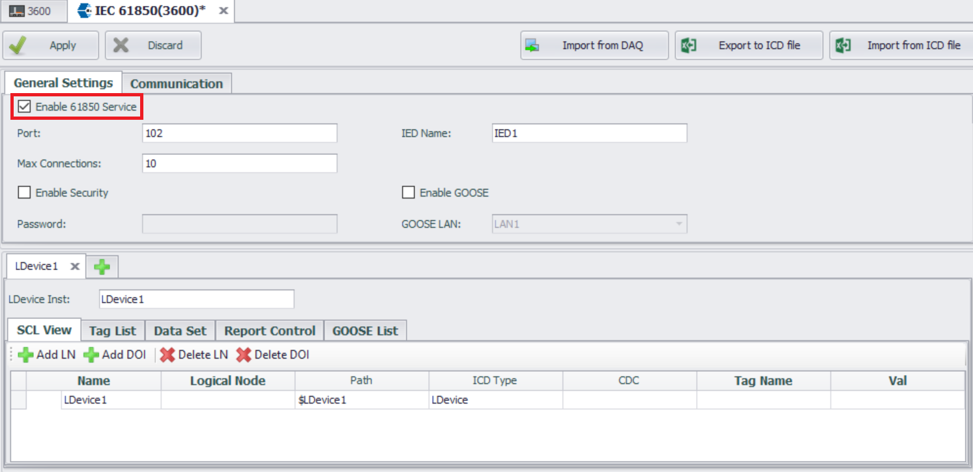973x472 pixels.
Task: Click the green Apply checkmark icon
Action: pyautogui.click(x=18, y=46)
